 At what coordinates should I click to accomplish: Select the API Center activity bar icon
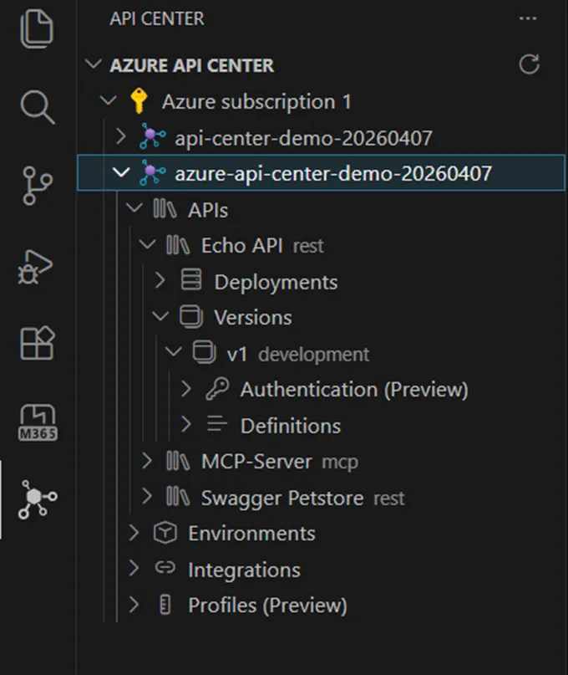tap(38, 500)
